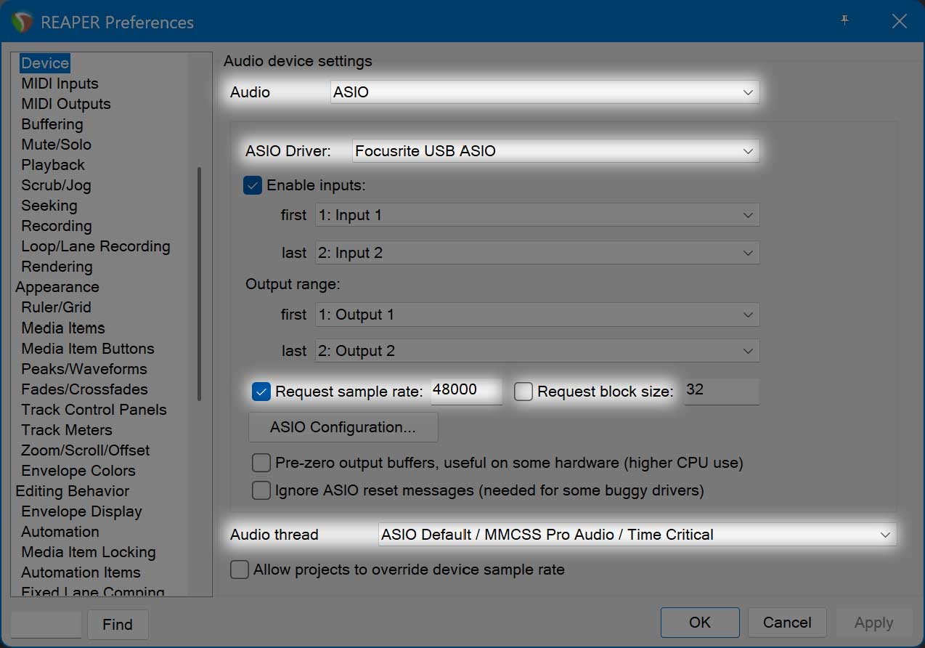Screen dimensions: 925x648
Task: Open first input dropdown showing Input 1
Action: pyautogui.click(x=537, y=215)
